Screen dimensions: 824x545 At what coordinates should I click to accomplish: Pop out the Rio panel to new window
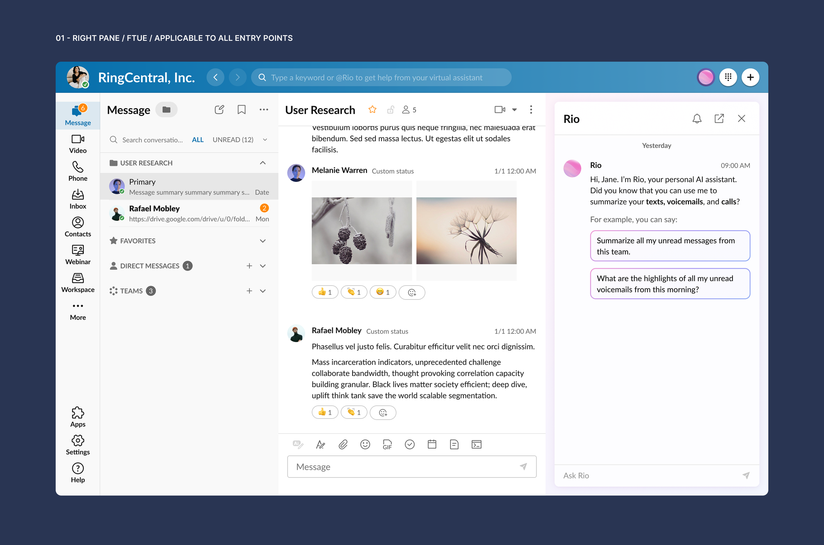(719, 119)
